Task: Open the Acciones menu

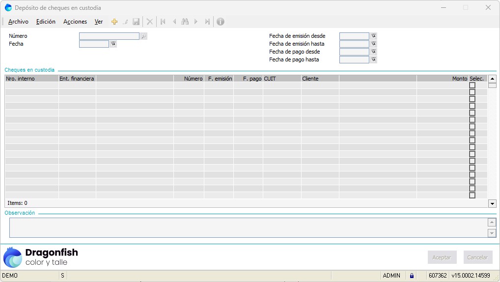Action: point(75,22)
